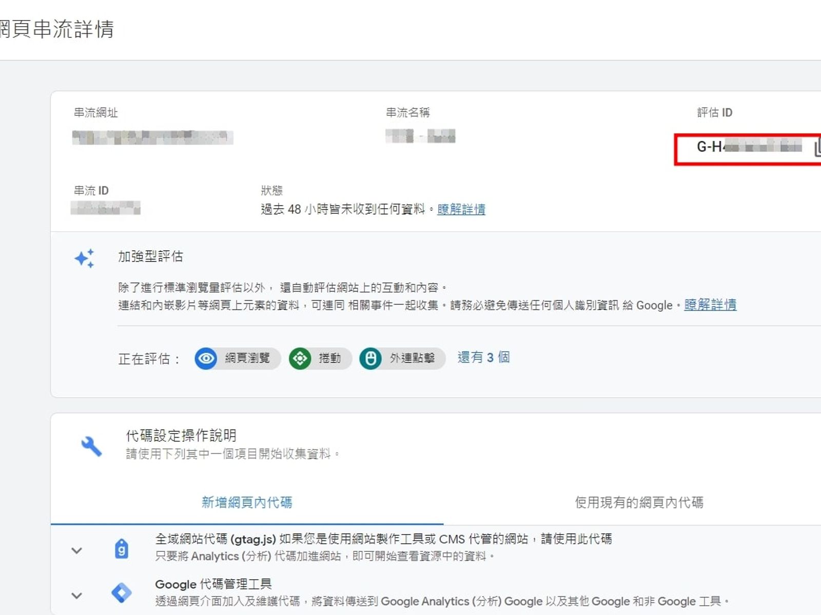Screen dimensions: 821x615
Task: Click the blurred stream ID value
Action: coord(106,208)
